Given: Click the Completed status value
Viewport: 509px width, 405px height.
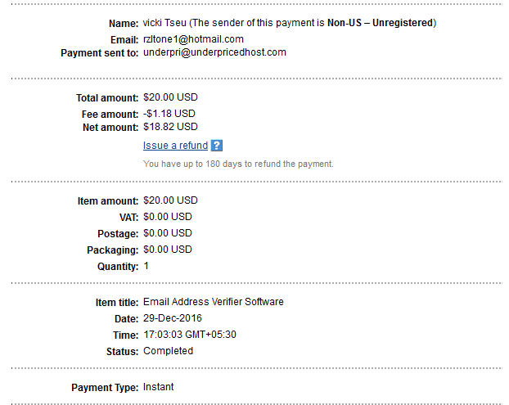Looking at the screenshot, I should [x=168, y=351].
